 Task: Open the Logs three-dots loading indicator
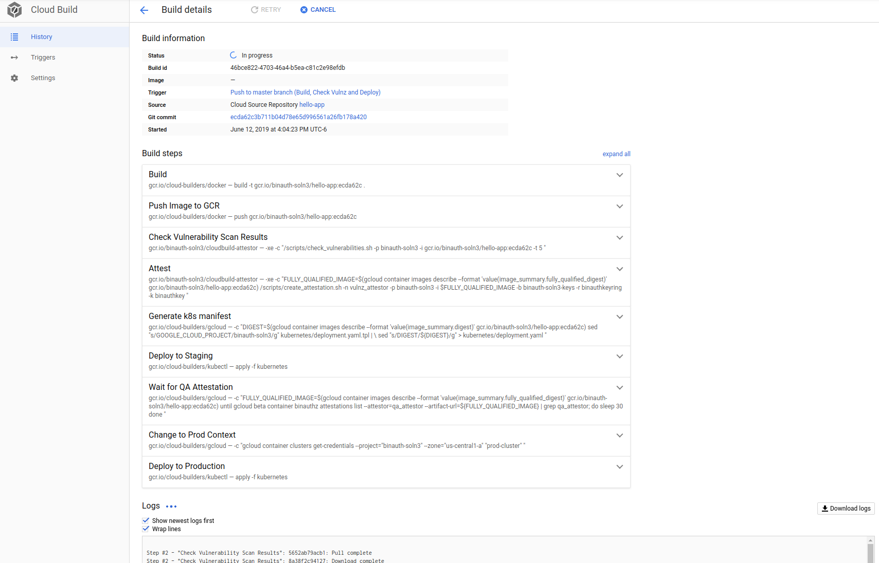[171, 506]
